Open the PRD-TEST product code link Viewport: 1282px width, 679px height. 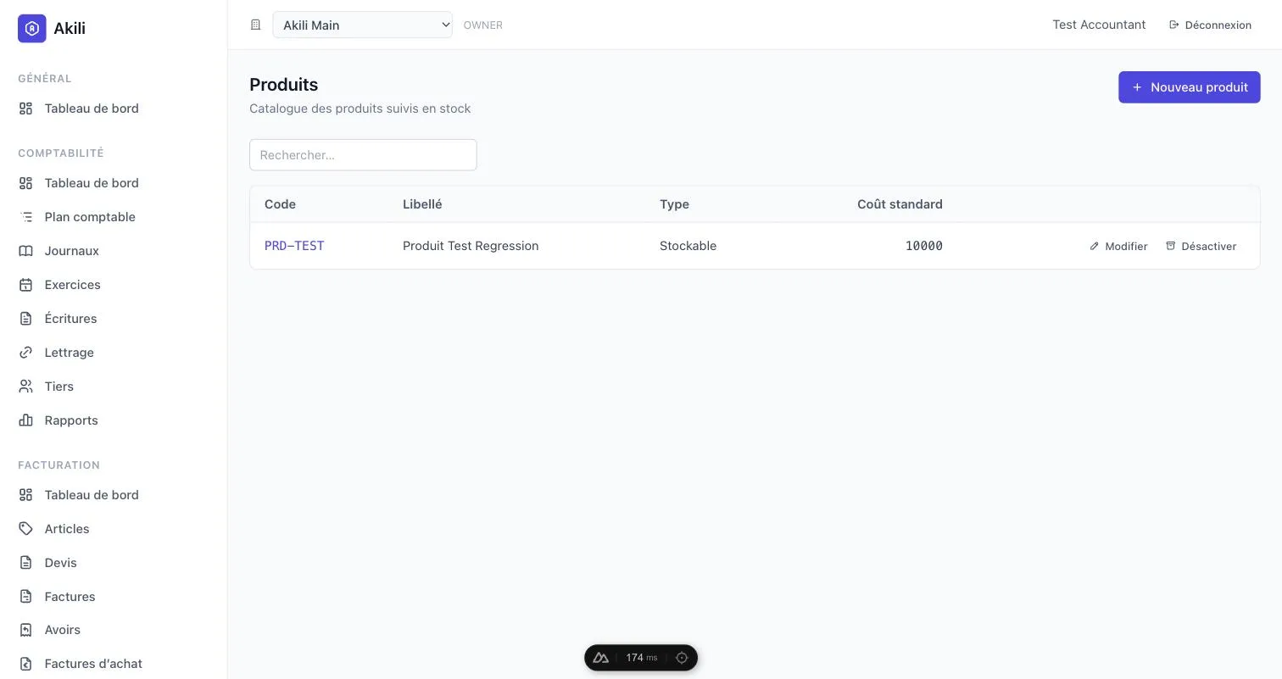[x=294, y=246]
